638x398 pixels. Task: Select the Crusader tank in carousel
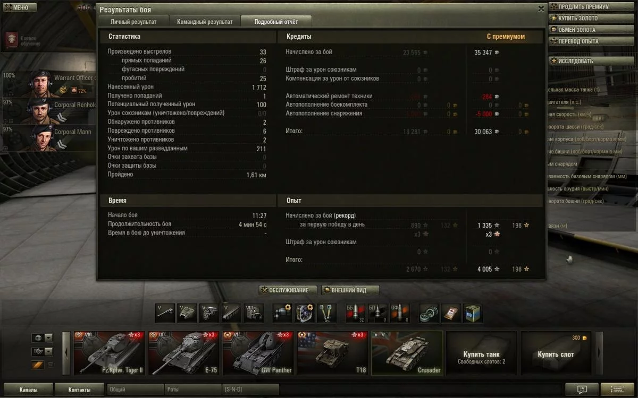click(407, 353)
